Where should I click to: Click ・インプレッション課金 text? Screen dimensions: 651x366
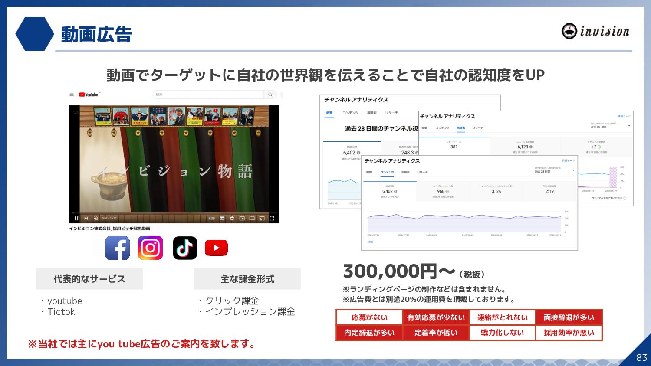click(x=247, y=312)
